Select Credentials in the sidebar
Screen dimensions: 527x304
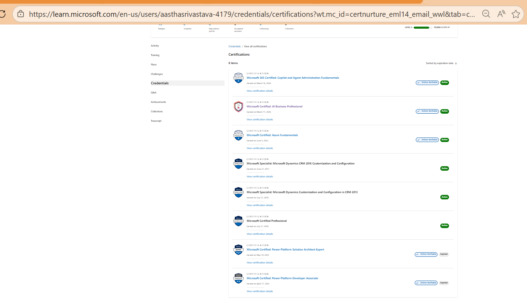click(187, 83)
